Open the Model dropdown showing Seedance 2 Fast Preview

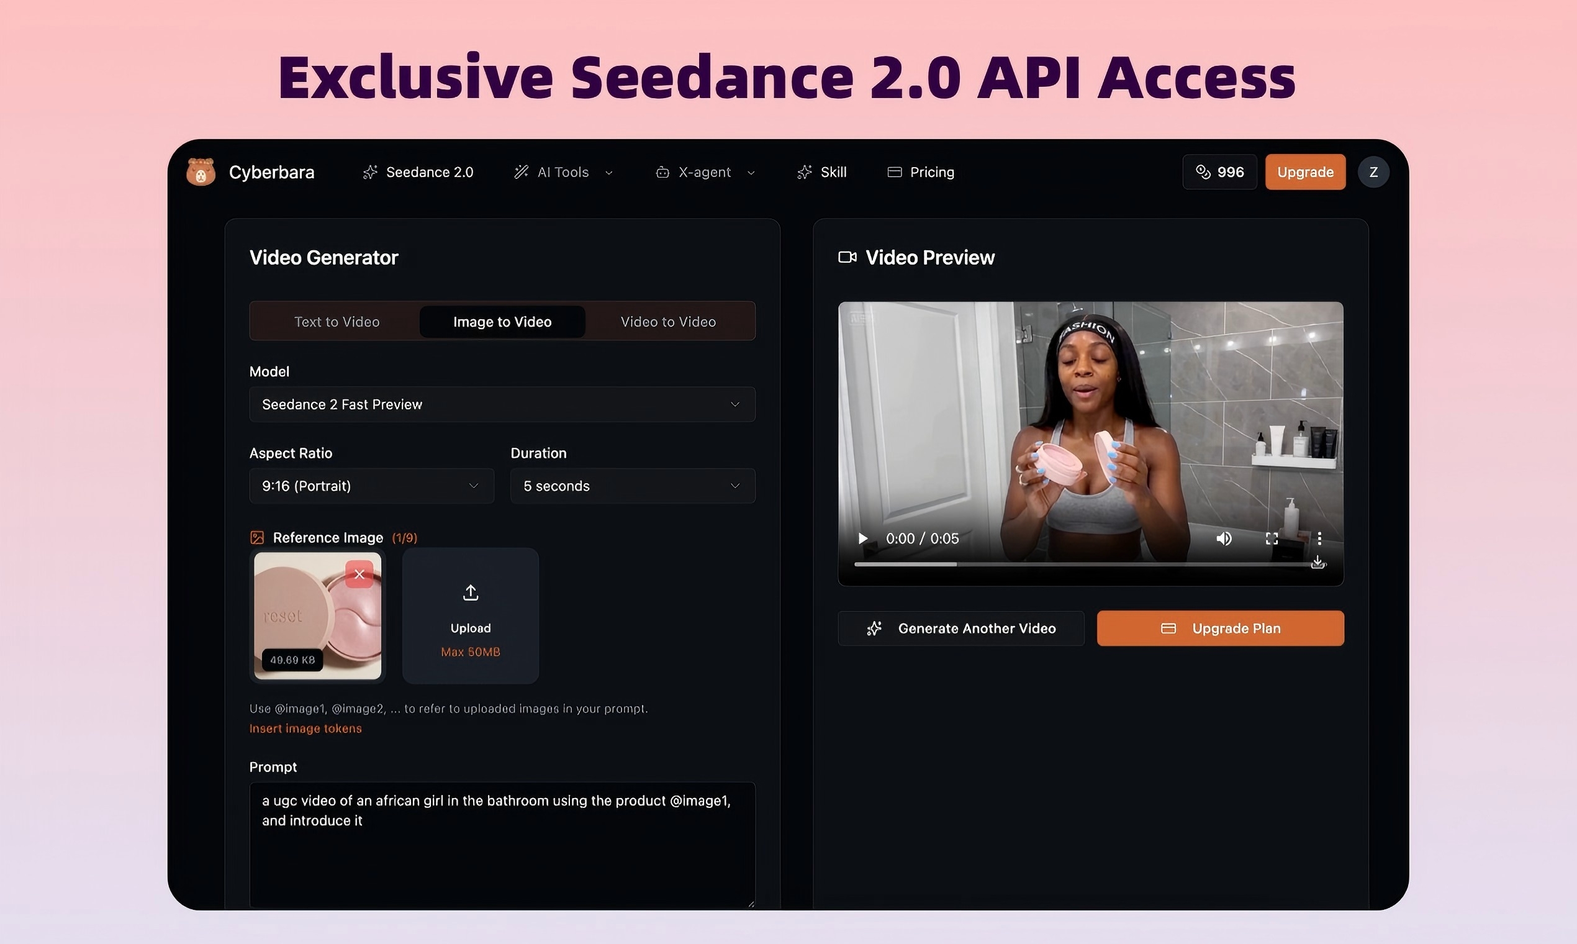(x=502, y=404)
